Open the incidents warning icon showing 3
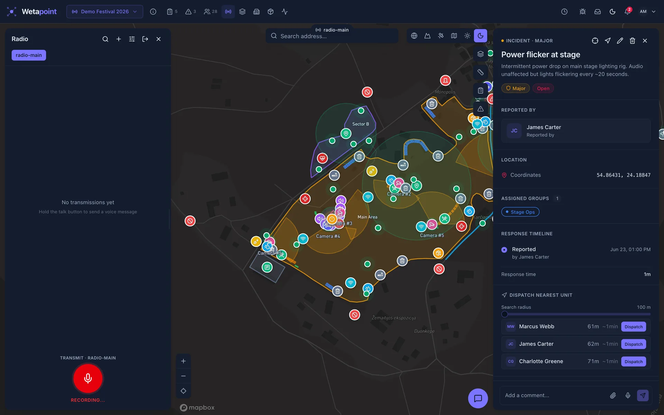 point(191,12)
